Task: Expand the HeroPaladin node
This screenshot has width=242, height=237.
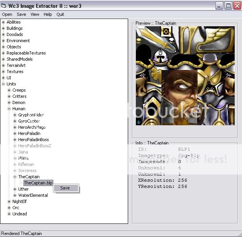Action: (15, 133)
